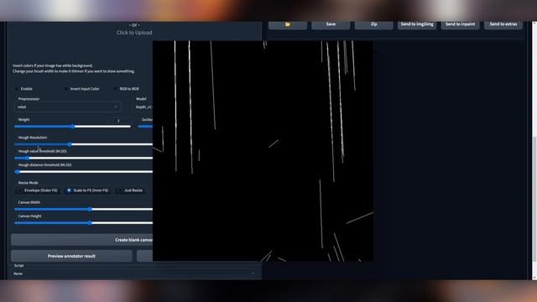Open the output folder icon button
Image resolution: width=537 pixels, height=302 pixels.
click(x=287, y=24)
